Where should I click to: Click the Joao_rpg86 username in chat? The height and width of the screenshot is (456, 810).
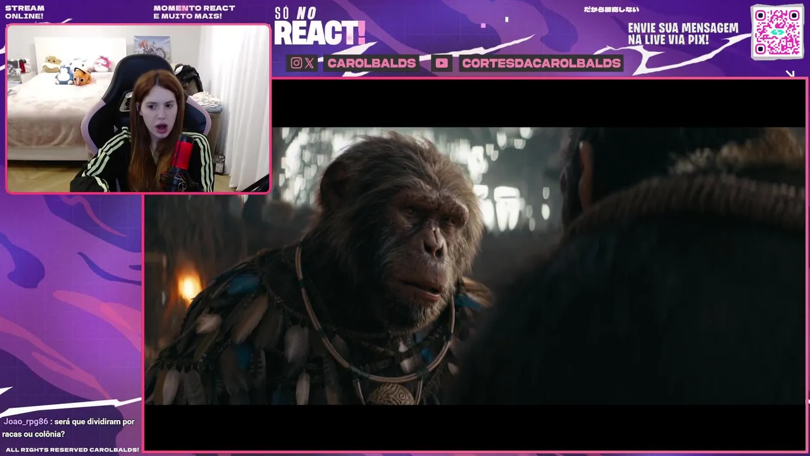coord(25,422)
